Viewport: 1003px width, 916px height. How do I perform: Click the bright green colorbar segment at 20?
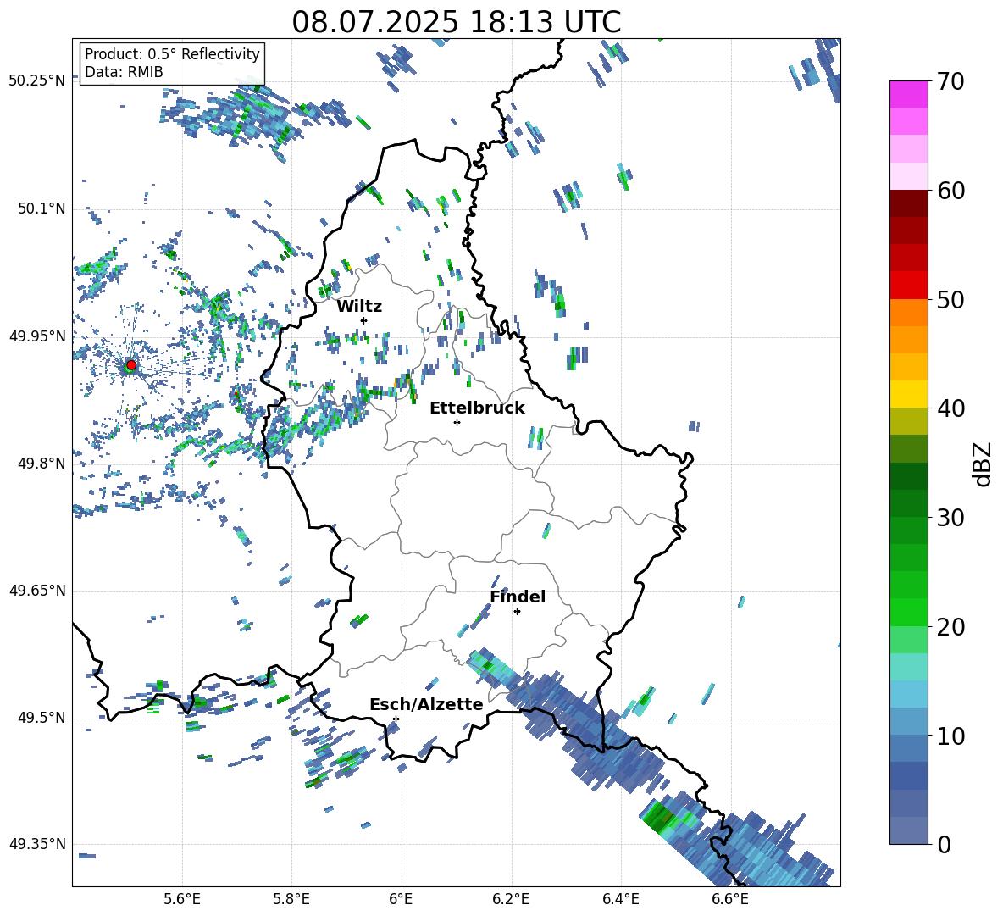(x=908, y=612)
